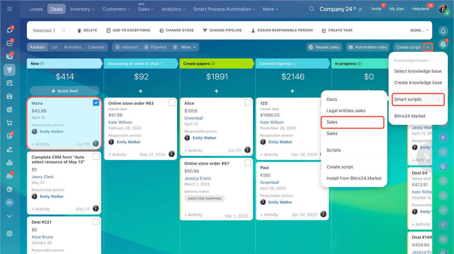Click the analytics bar chart sidebar icon
The height and width of the screenshot is (254, 454).
coord(10,163)
